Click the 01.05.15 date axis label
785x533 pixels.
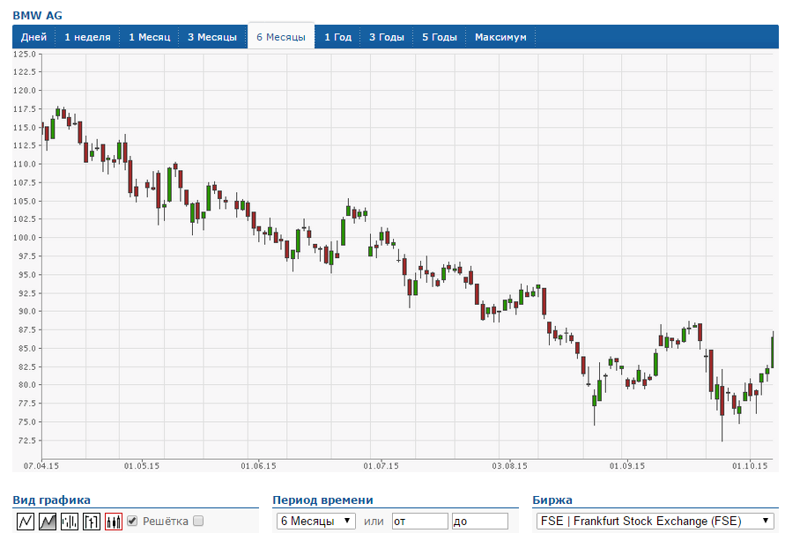click(142, 466)
